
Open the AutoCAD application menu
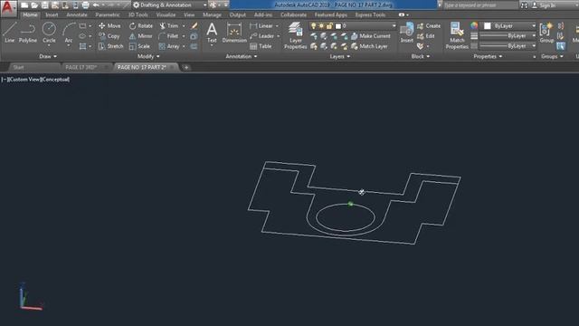coord(8,7)
